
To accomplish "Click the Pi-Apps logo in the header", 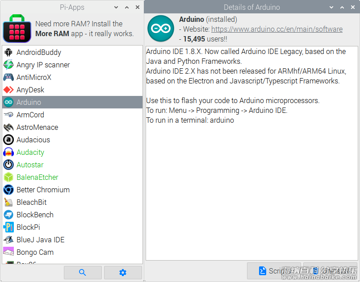I will (17, 29).
